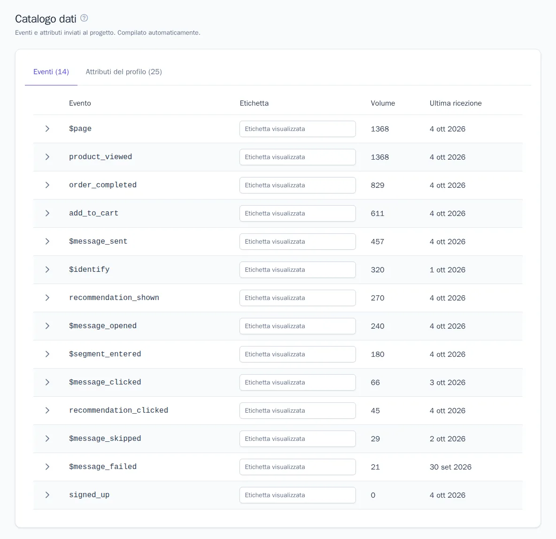
Task: Focus the label field for $message_clicked
Action: pos(298,382)
